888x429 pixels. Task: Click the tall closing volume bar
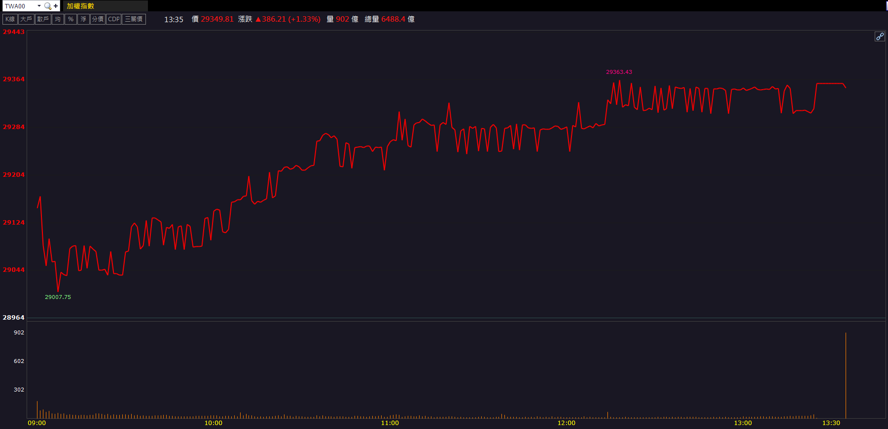846,375
